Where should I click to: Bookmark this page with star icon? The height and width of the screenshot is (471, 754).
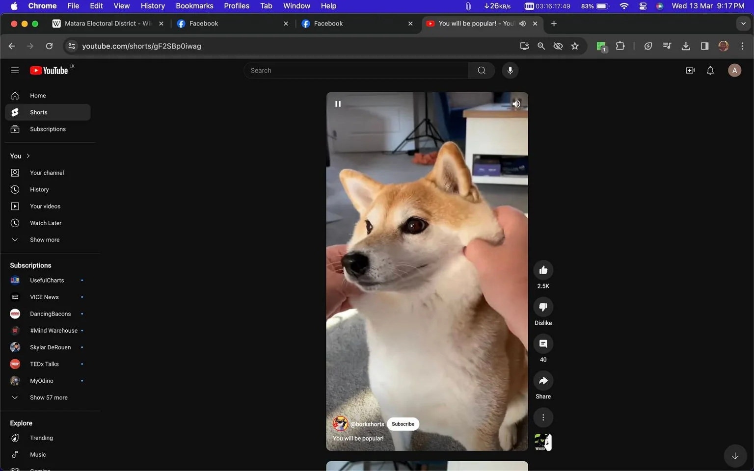(575, 46)
